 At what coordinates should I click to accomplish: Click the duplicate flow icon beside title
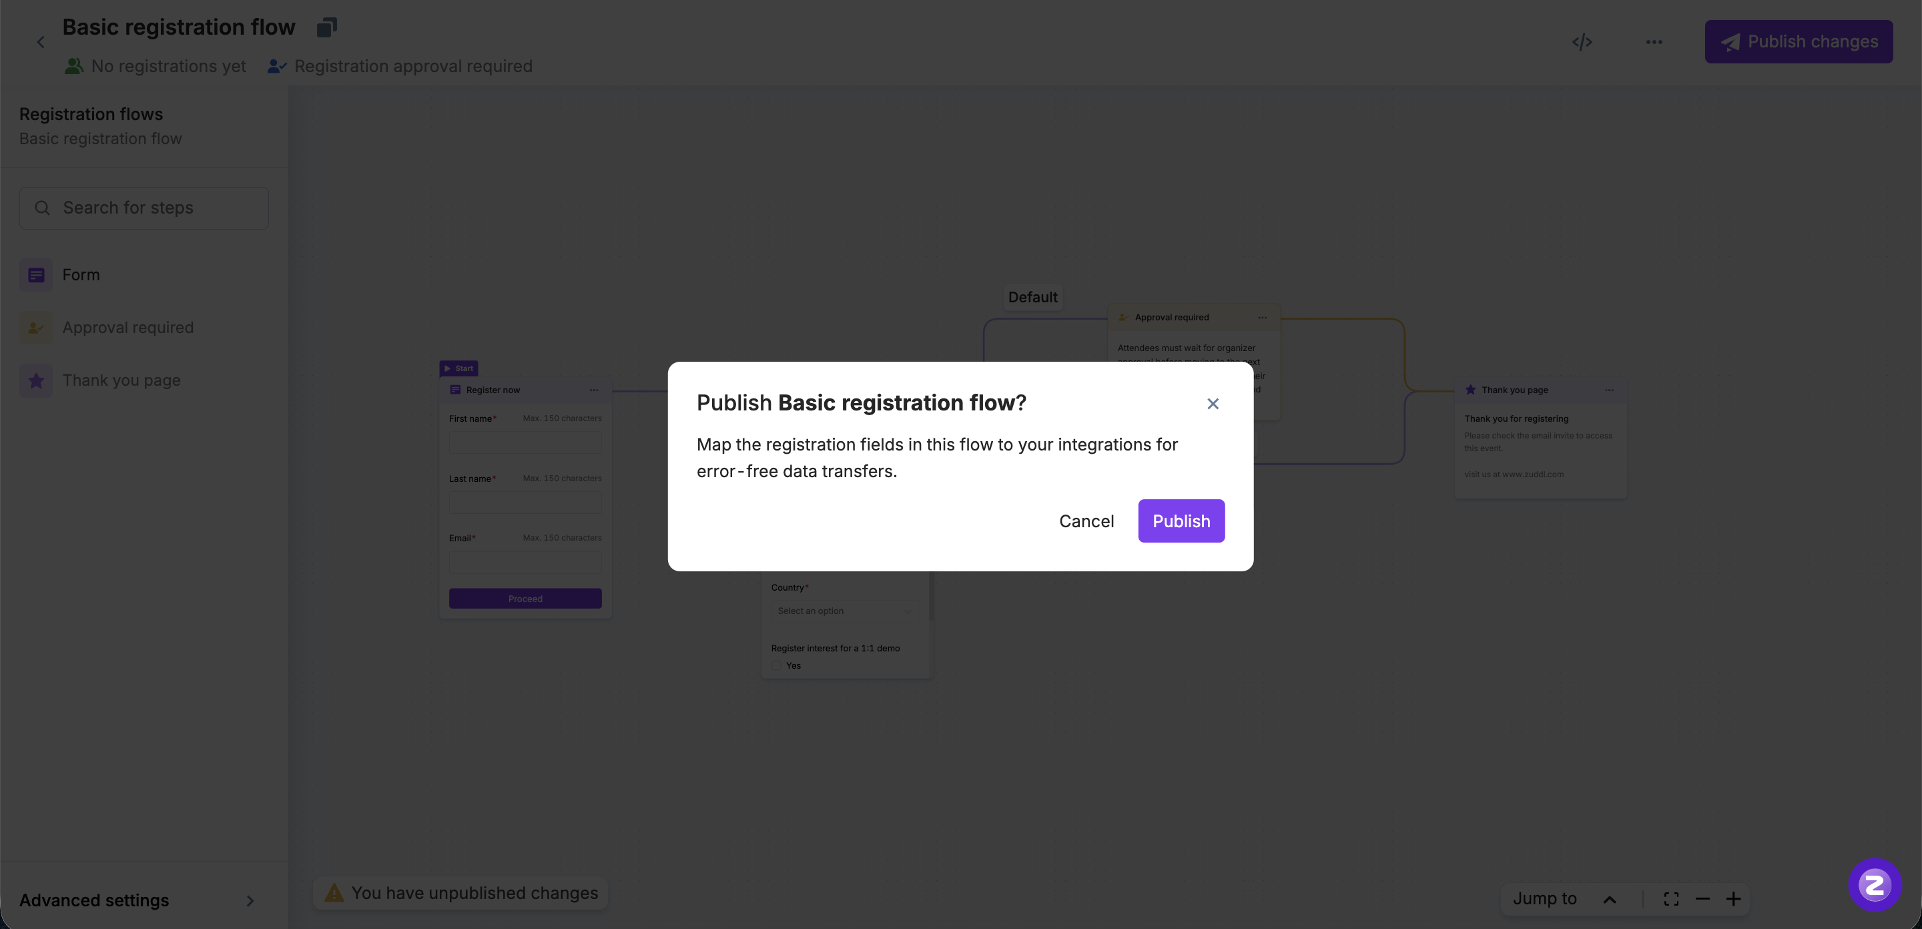pos(327,27)
